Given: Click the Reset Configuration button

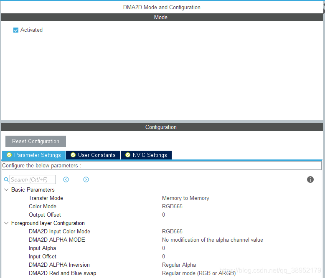Looking at the screenshot, I should (36, 141).
